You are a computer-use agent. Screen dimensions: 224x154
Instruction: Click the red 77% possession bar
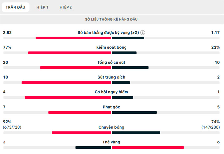[x=70, y=53]
